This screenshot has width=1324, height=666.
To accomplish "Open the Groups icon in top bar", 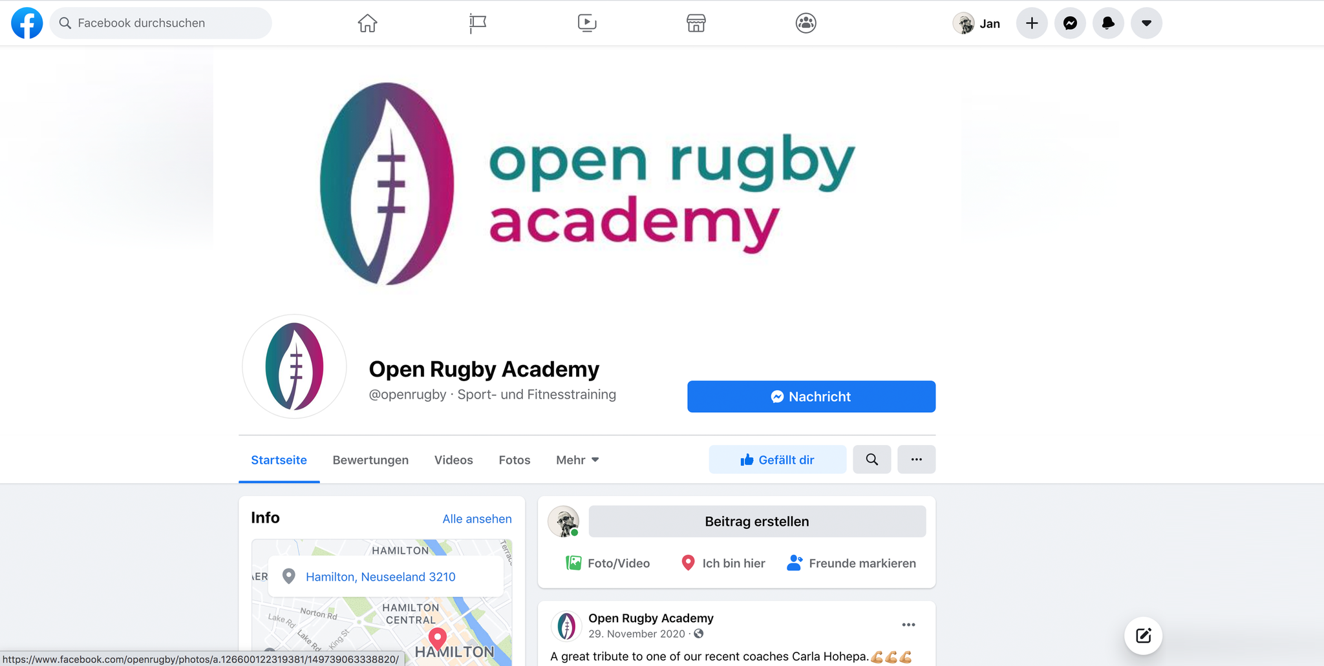I will pyautogui.click(x=806, y=23).
